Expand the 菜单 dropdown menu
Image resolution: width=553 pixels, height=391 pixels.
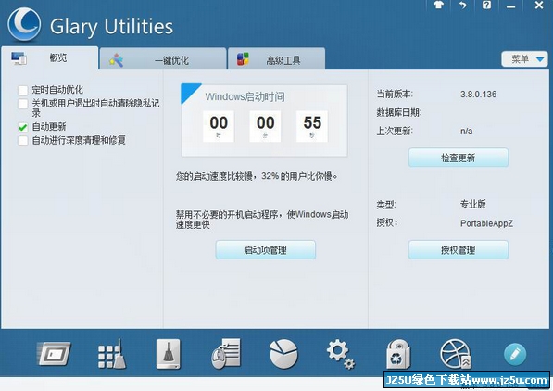click(524, 59)
